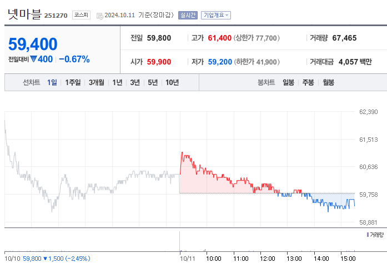
Task: Click the 13:00 time axis label
Action: [294, 259]
